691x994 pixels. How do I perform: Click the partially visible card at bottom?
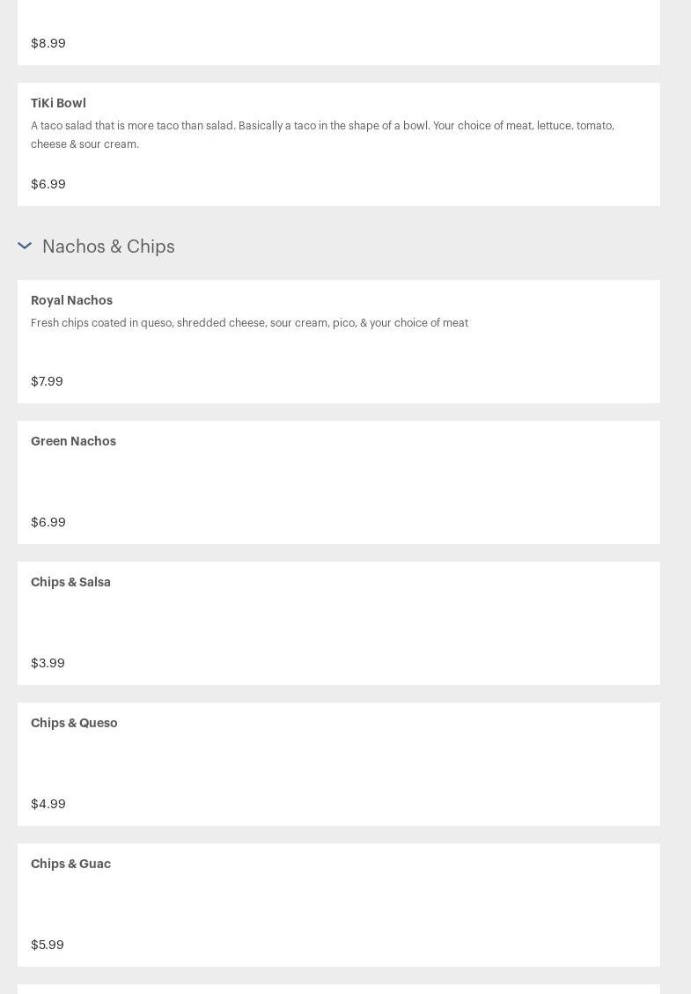tap(339, 989)
